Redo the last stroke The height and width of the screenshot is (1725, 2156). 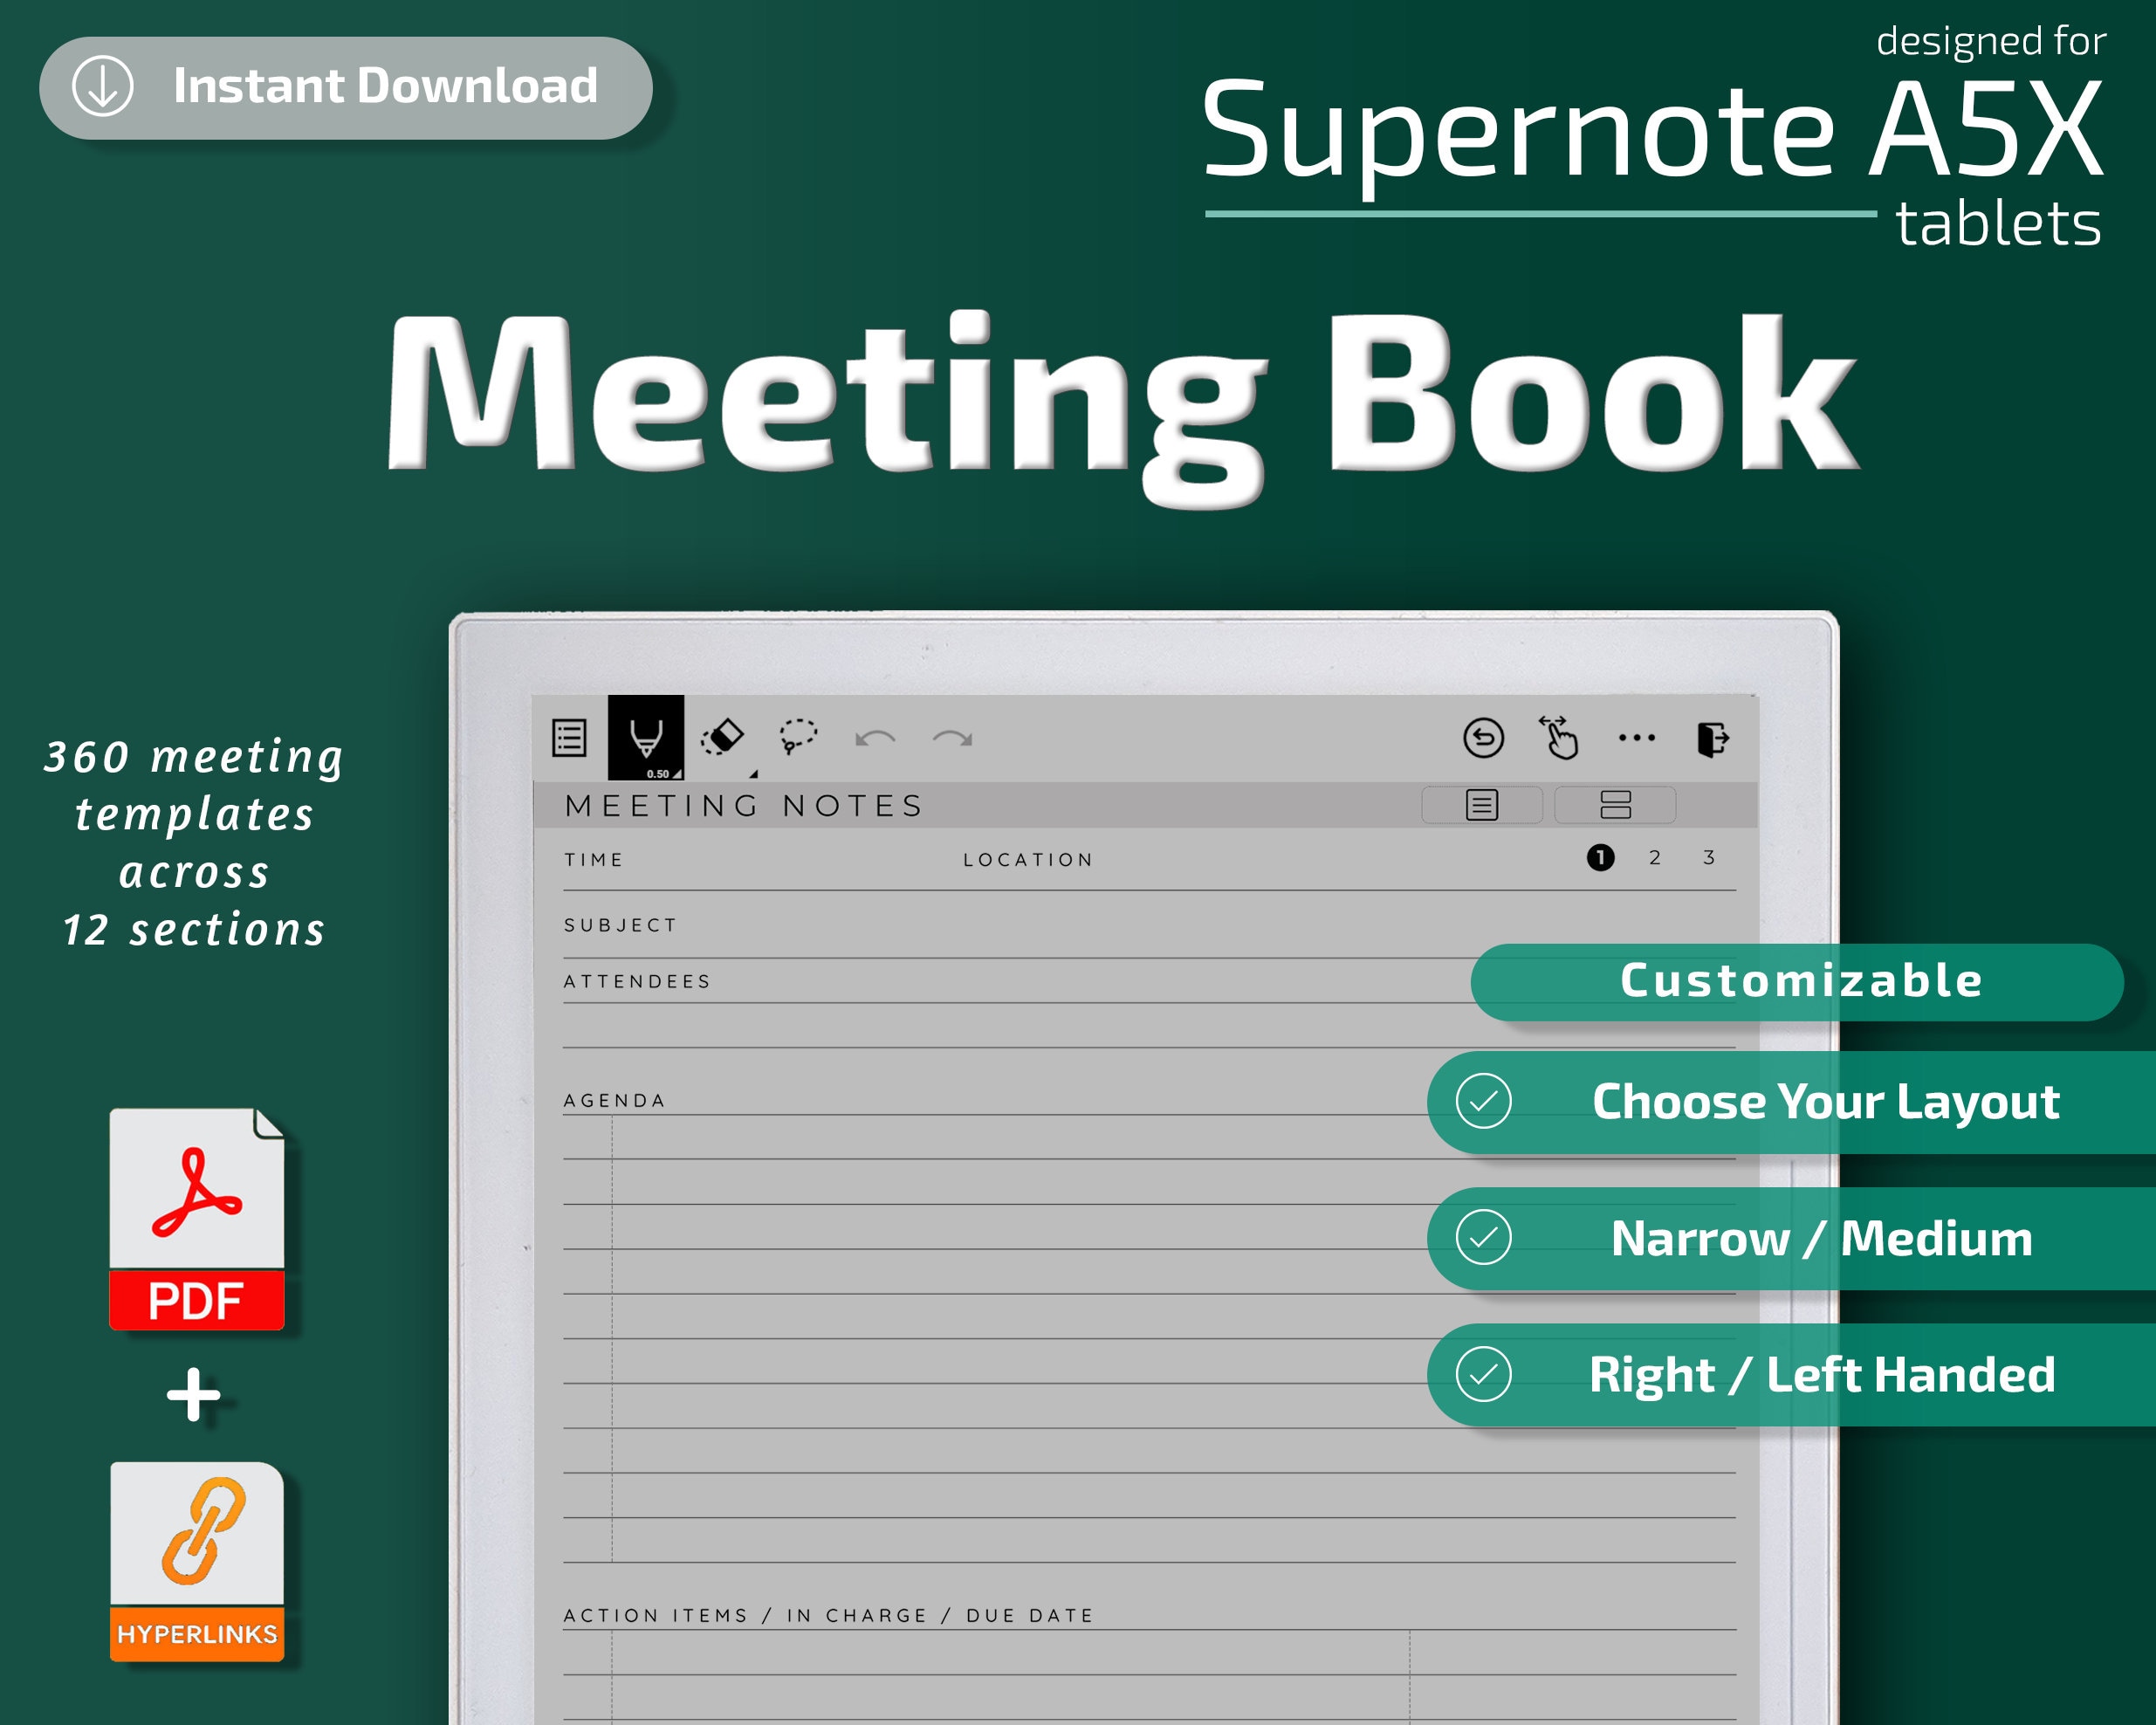952,739
